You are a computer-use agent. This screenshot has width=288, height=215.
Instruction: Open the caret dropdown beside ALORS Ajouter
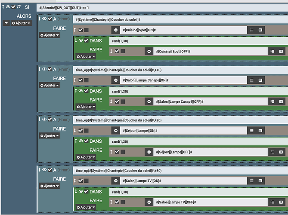point(6,23)
